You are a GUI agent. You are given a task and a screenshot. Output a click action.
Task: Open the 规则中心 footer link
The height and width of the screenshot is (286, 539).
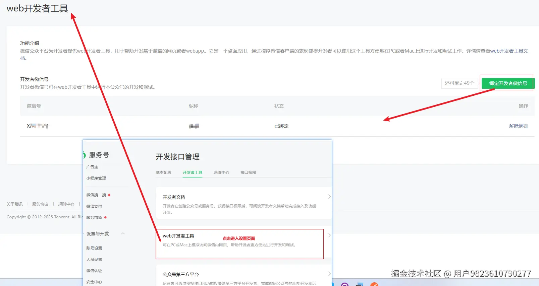coord(66,204)
